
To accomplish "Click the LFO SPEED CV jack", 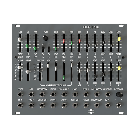I will 42,94.
